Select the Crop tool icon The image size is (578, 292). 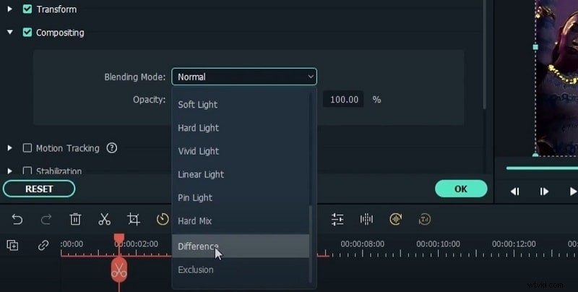[134, 219]
